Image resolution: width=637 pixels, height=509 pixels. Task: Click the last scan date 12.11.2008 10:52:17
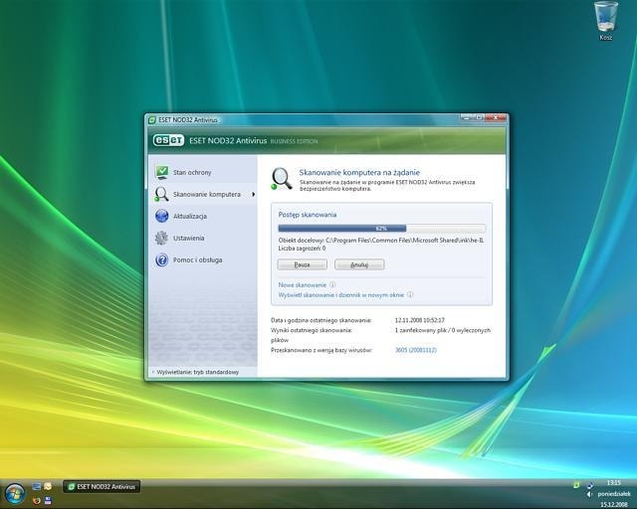point(420,320)
